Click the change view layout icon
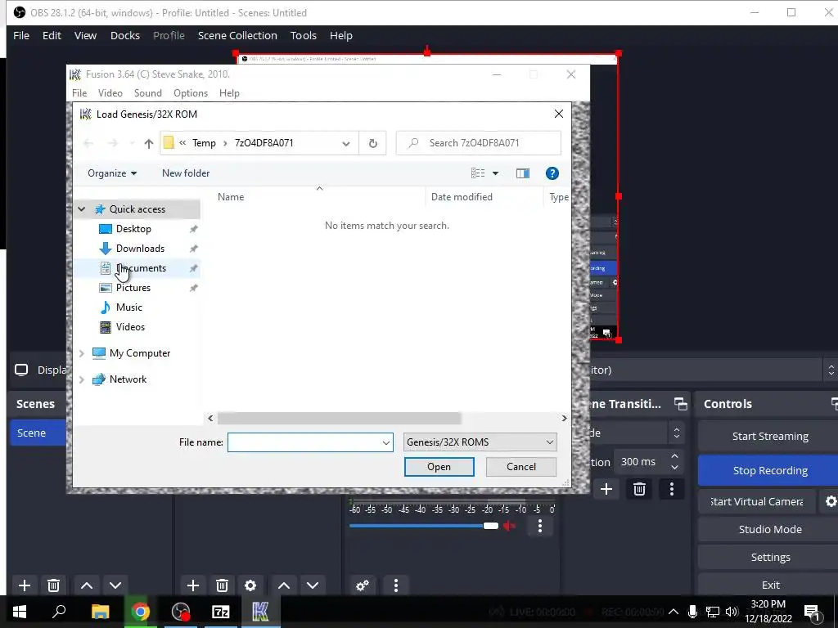This screenshot has width=838, height=628. tap(478, 173)
